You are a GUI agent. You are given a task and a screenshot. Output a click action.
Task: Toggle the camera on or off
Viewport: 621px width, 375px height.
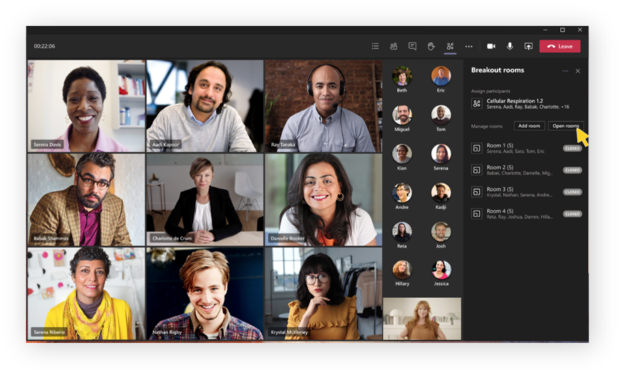click(491, 46)
